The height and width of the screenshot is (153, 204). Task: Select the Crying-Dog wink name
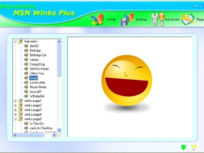tap(37, 64)
